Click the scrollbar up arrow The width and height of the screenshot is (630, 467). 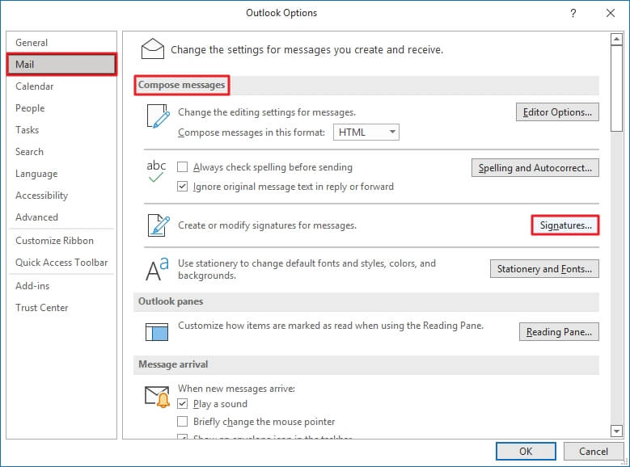(x=616, y=40)
